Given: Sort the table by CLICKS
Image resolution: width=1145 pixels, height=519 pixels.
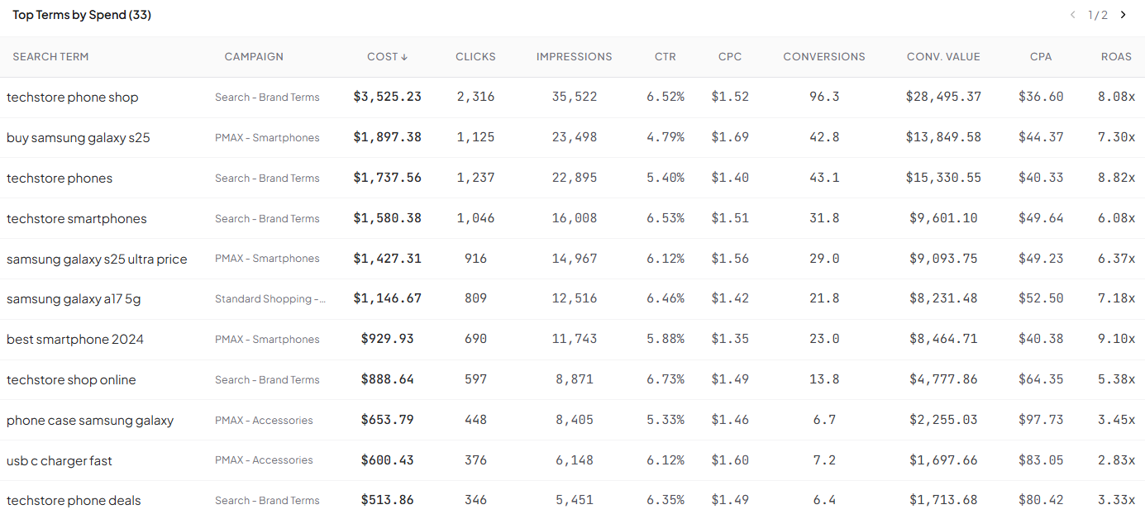Looking at the screenshot, I should tap(475, 56).
